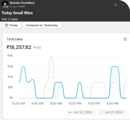Click the 12% upward trend arrow
Image resolution: width=130 pixels, height=130 pixels.
(x=34, y=47)
